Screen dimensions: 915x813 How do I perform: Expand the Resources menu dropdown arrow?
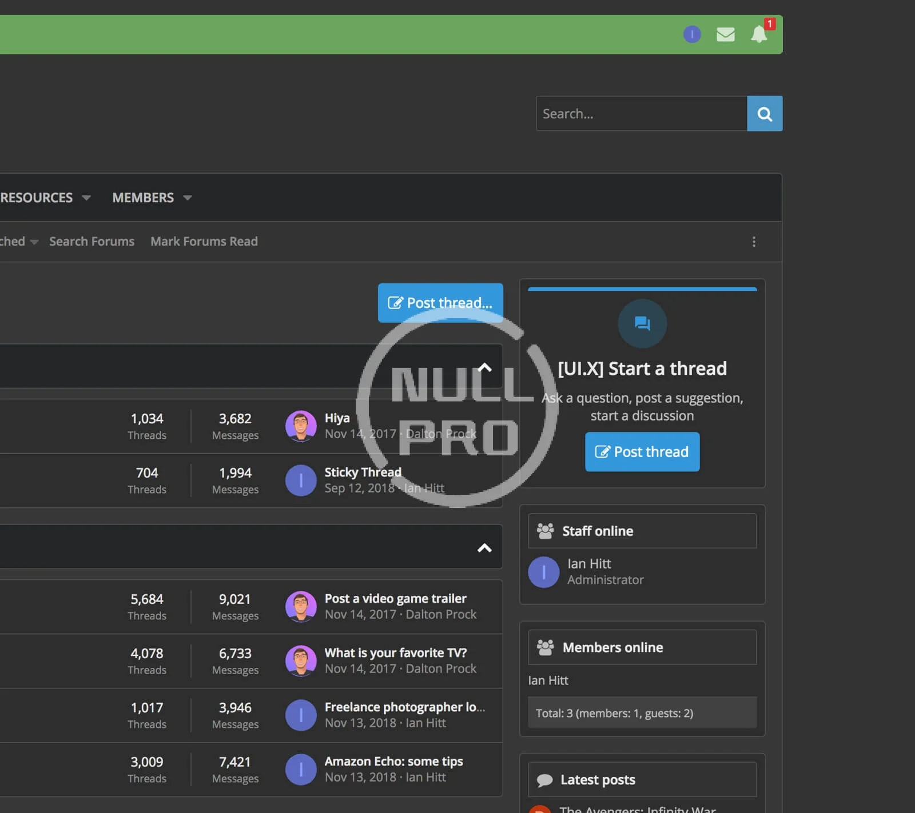[x=86, y=198]
